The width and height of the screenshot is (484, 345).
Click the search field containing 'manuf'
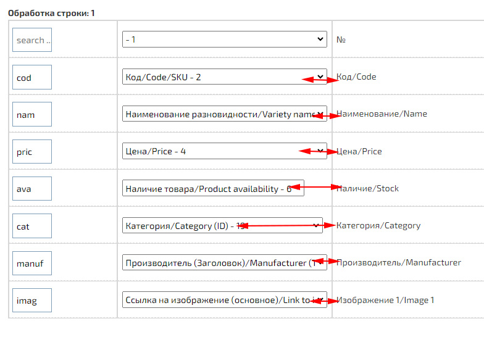pos(31,264)
